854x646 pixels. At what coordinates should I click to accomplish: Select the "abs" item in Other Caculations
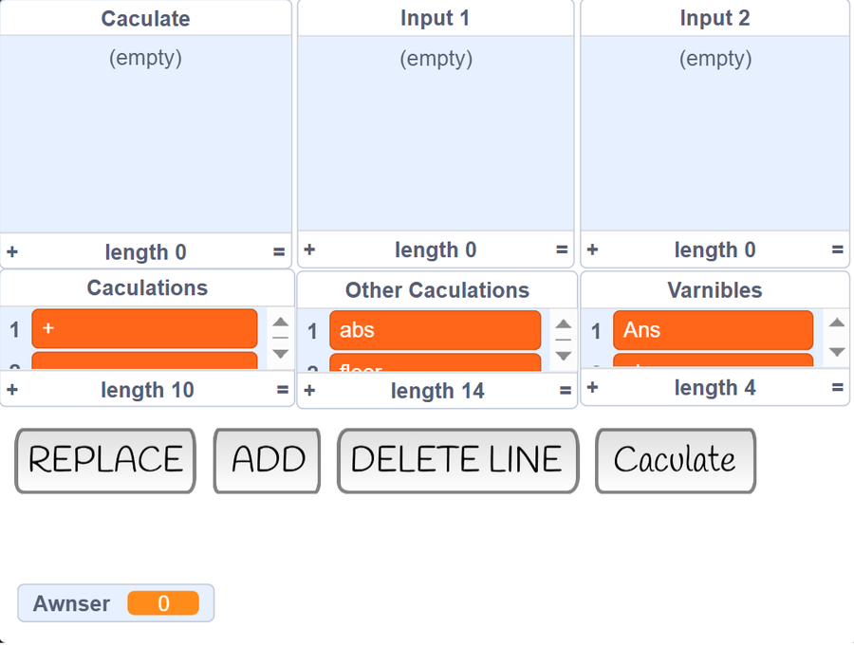[435, 331]
